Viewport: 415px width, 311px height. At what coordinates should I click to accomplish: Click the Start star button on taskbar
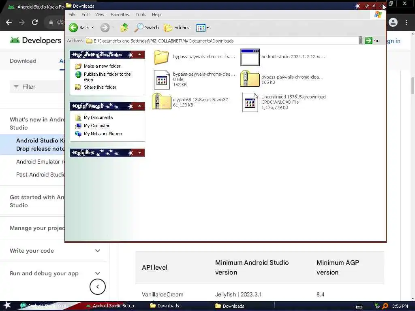pyautogui.click(x=7, y=306)
